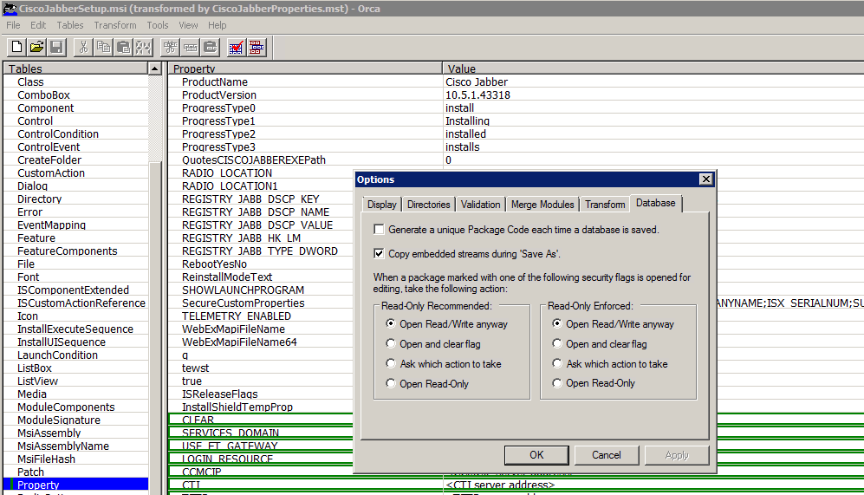Open the View menu

[188, 25]
